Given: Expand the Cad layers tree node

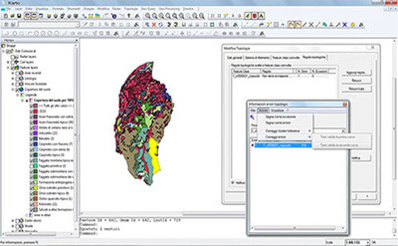Looking at the screenshot, I should click(8, 62).
